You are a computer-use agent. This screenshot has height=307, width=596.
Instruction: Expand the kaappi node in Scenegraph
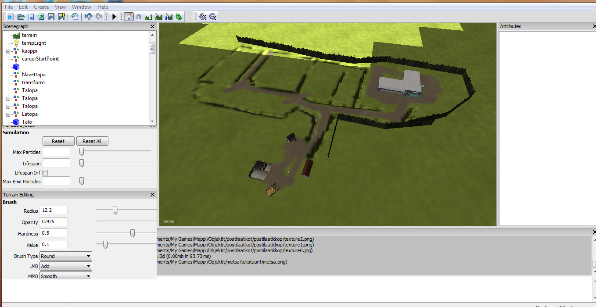coord(8,51)
